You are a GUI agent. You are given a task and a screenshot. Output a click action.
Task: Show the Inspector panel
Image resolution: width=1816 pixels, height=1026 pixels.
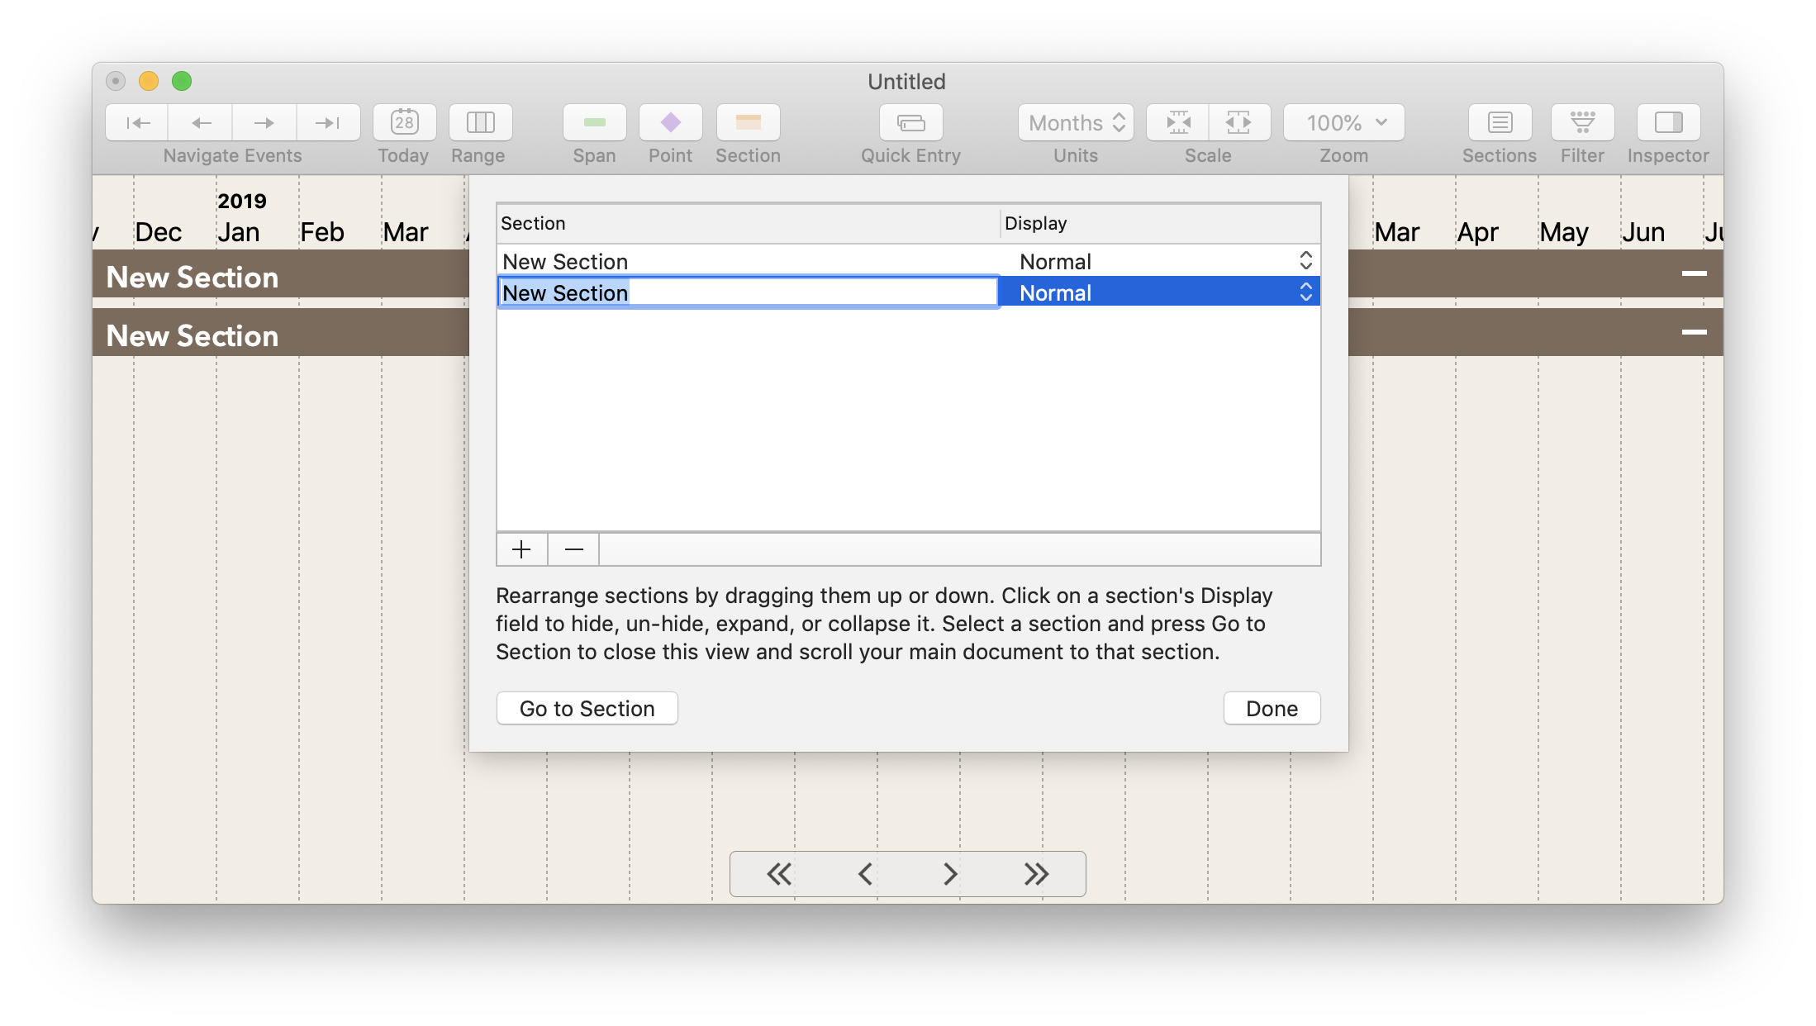[1666, 122]
